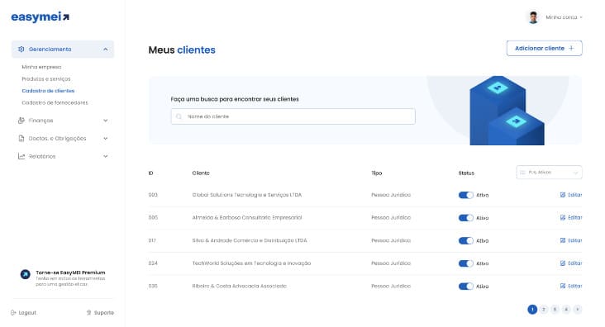Click the Nome do cliente search field
Viewport: 605px width, 327px height.
pos(293,116)
